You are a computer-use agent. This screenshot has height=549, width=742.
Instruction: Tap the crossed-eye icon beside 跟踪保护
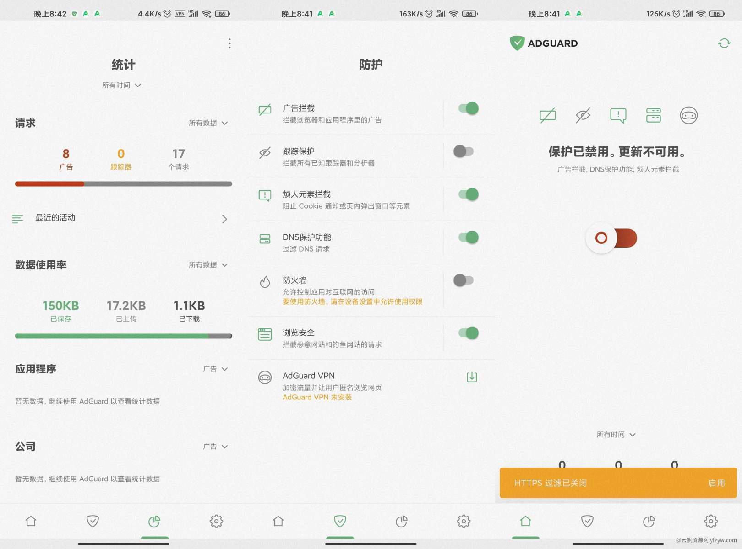(265, 153)
